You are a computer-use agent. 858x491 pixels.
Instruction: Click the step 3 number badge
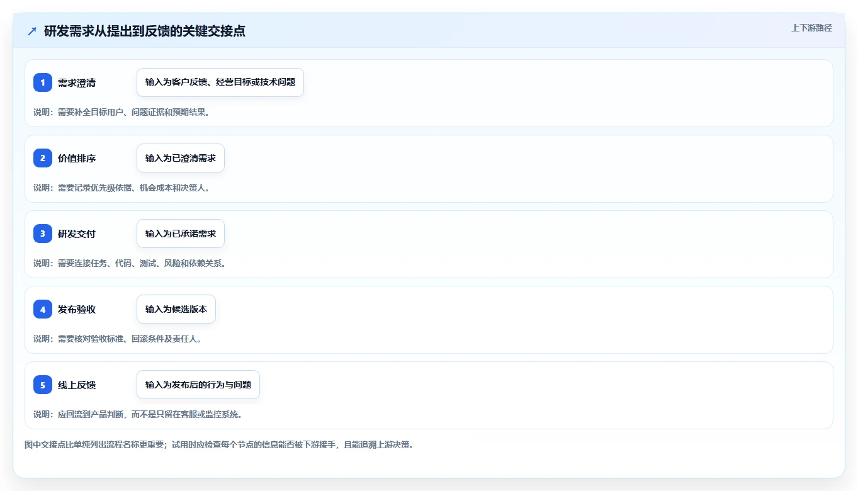(x=43, y=234)
